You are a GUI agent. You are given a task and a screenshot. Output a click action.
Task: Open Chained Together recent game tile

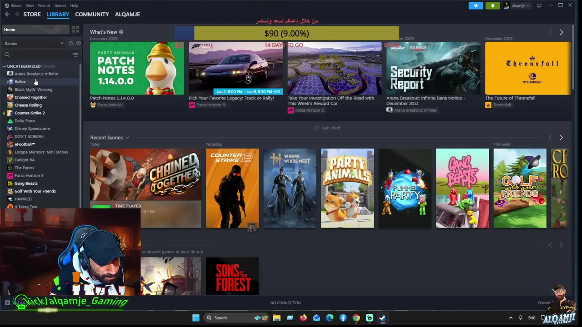(x=145, y=188)
